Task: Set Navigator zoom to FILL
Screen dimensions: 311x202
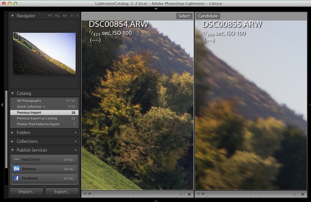Action: pyautogui.click(x=57, y=16)
